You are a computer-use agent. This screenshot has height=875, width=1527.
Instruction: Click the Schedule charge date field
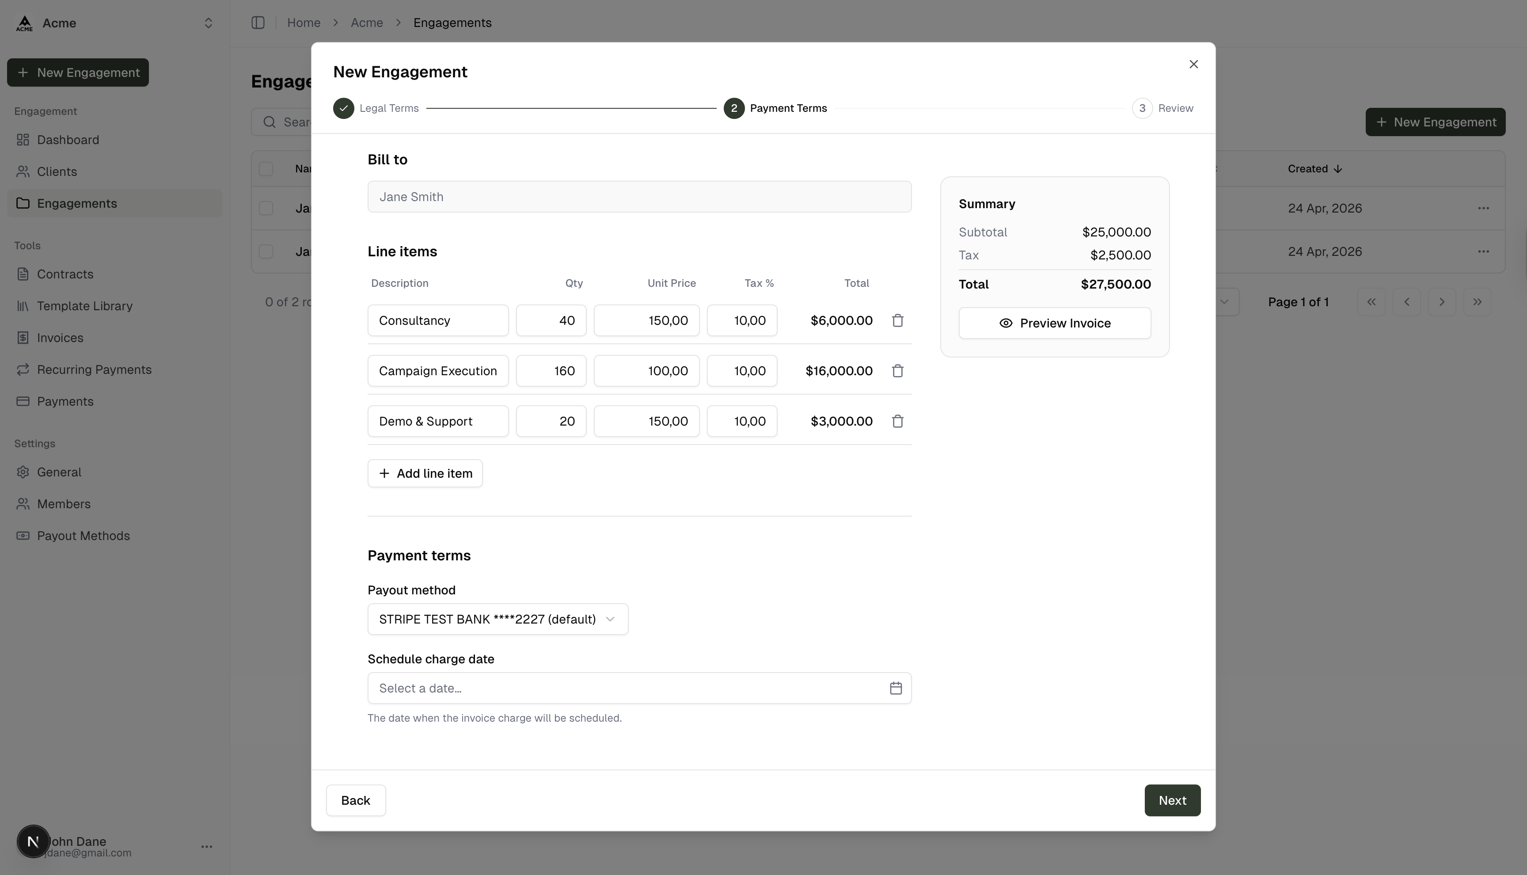pos(639,688)
